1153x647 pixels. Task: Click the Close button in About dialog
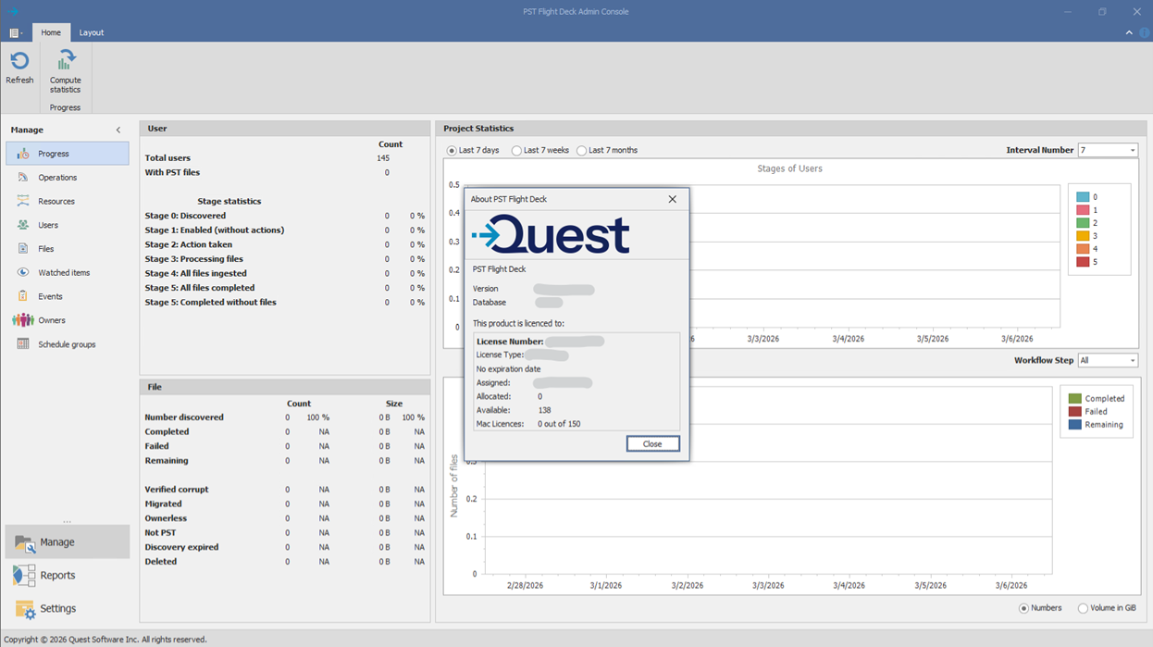coord(652,444)
